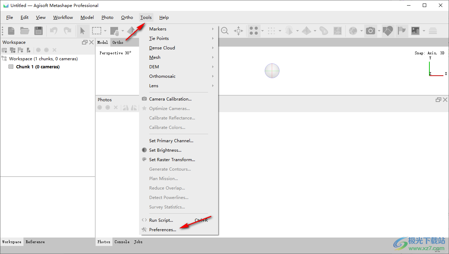Click the Undo arrow icon
449x254 pixels.
pyautogui.click(x=54, y=31)
